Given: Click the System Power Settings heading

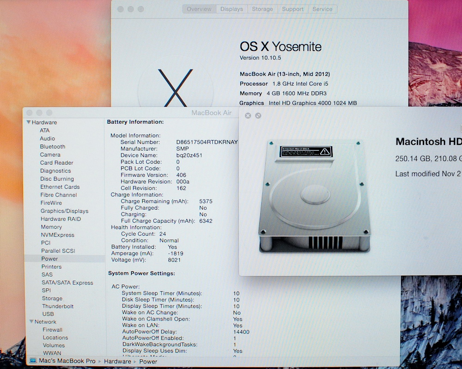Looking at the screenshot, I should 141,274.
